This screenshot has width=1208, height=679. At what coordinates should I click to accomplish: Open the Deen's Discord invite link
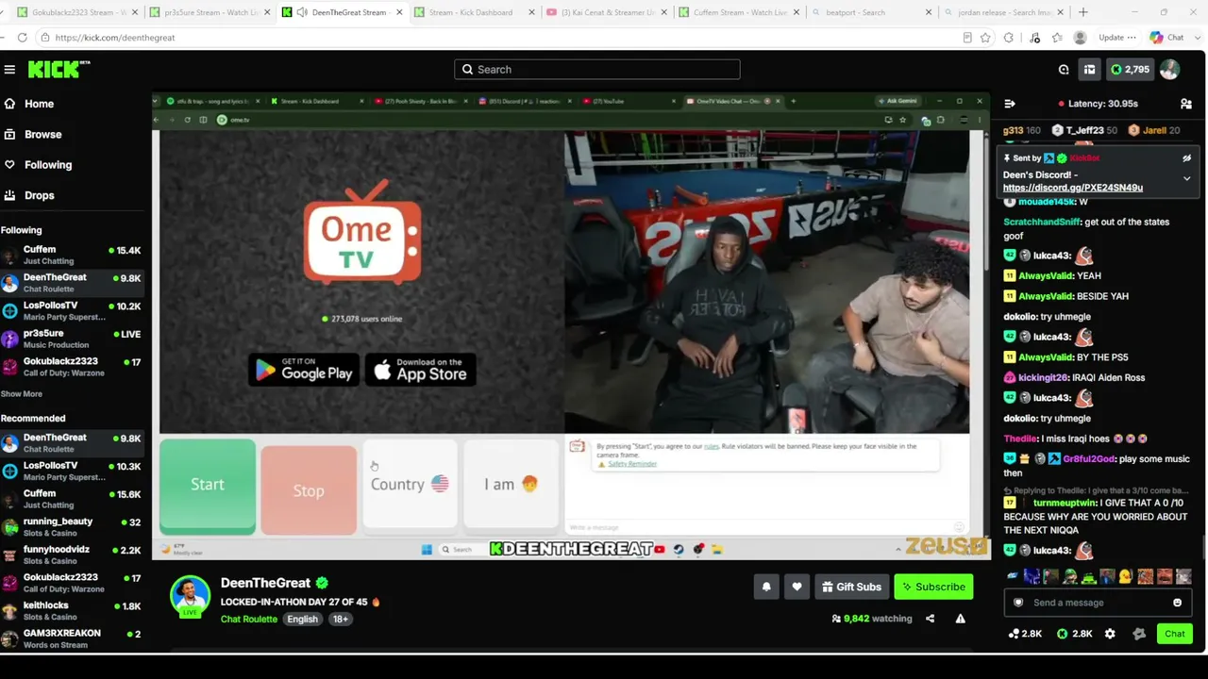tap(1072, 188)
